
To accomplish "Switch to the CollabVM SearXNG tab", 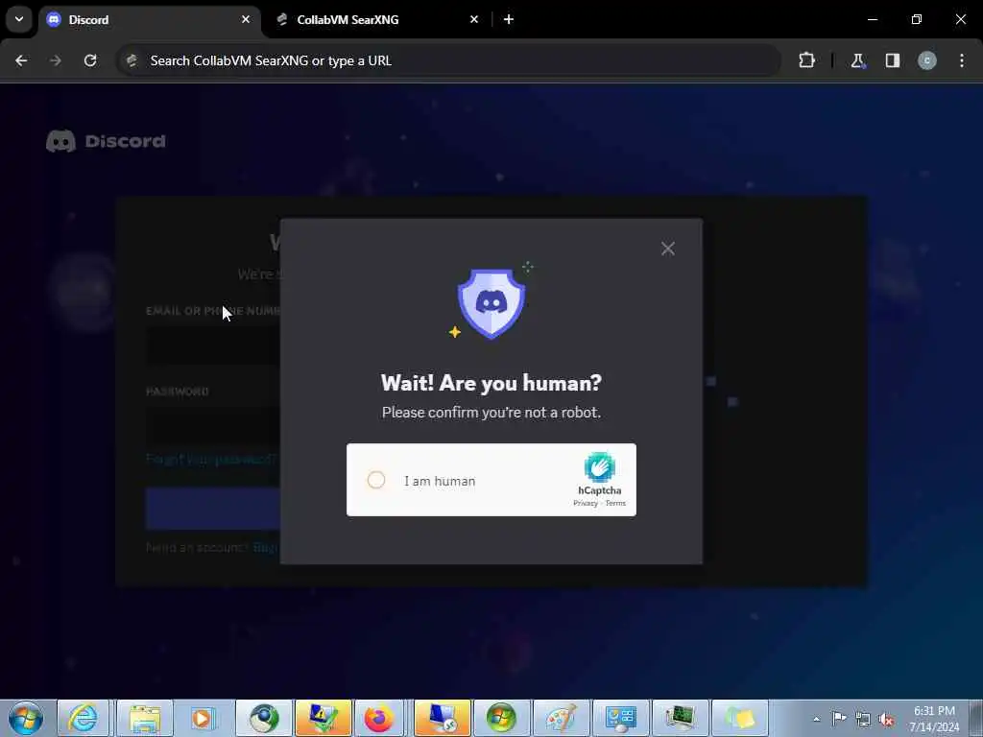I will 376,19.
